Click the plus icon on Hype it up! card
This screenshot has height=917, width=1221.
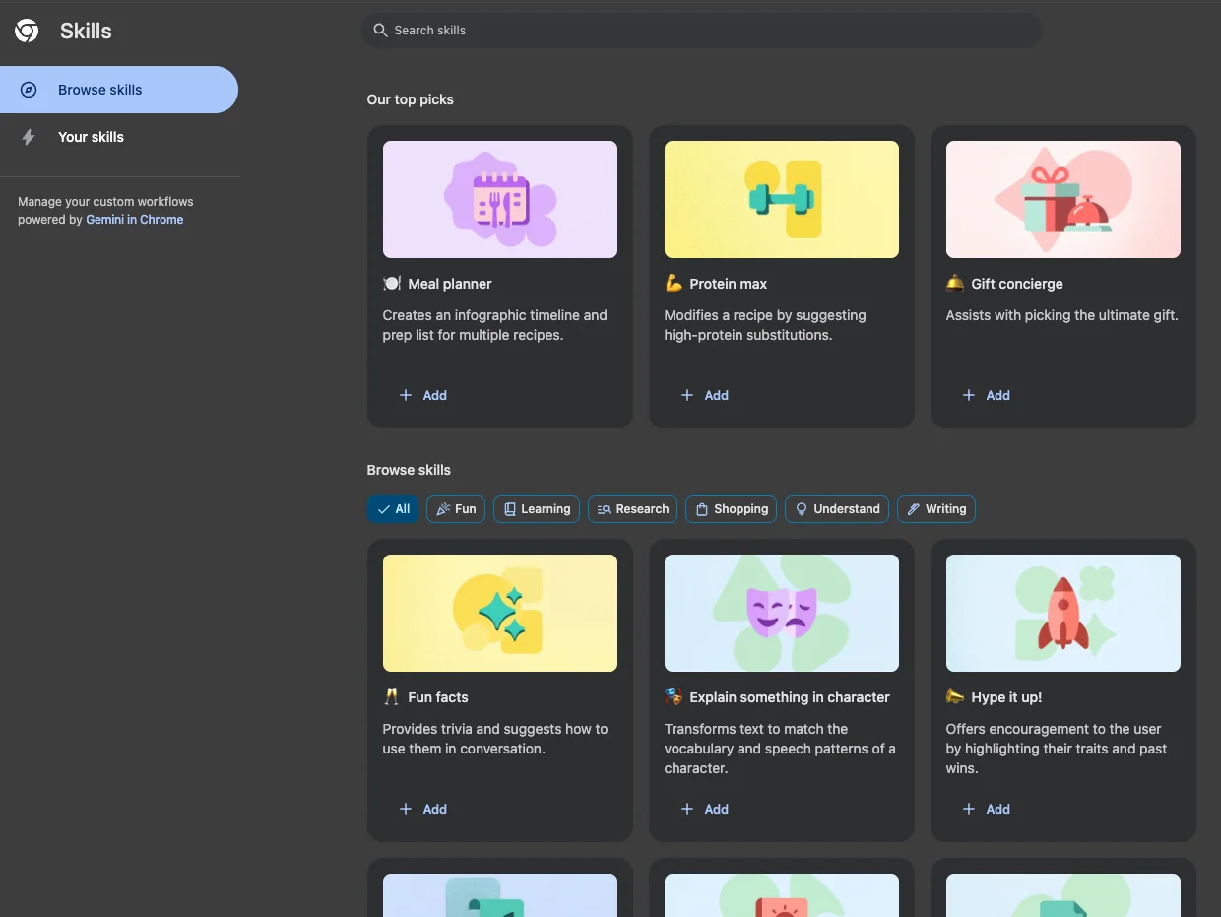tap(969, 809)
